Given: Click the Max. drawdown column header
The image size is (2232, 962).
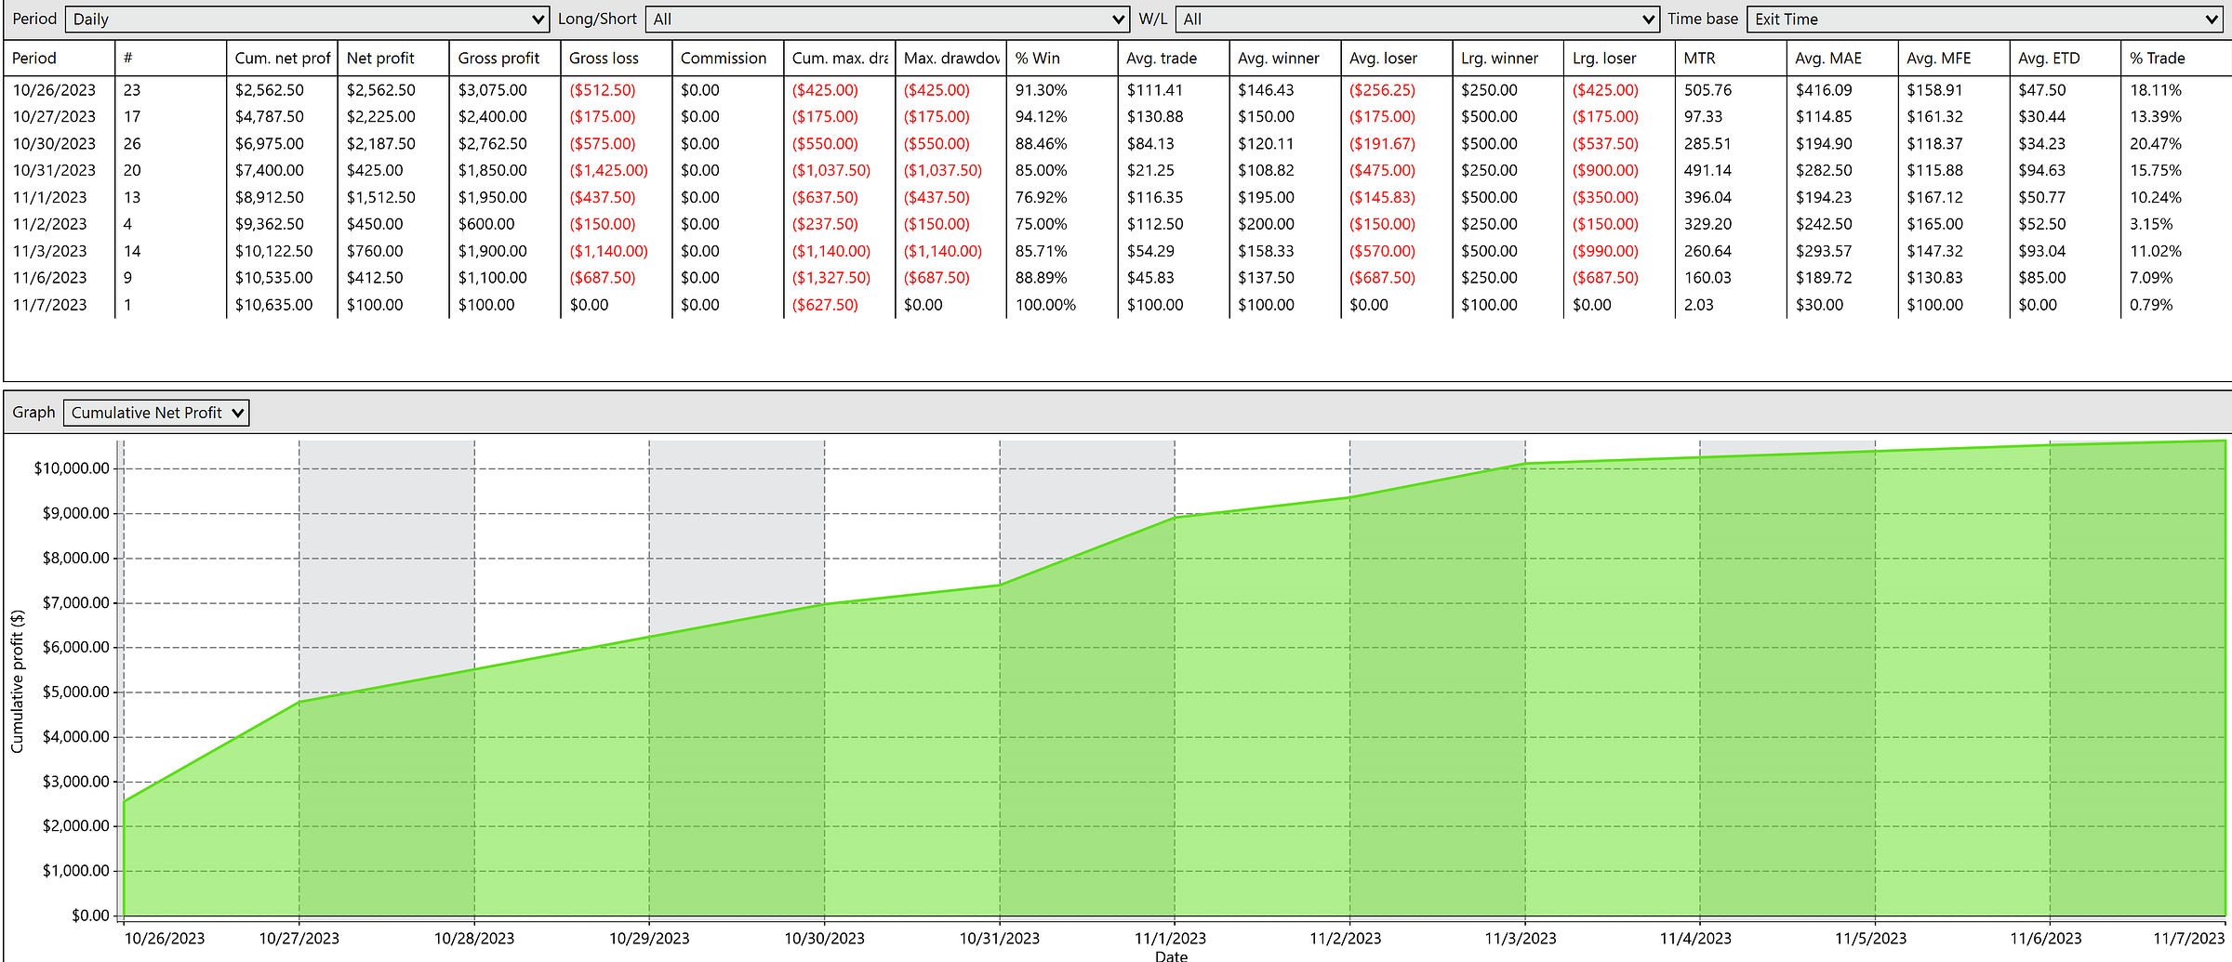Looking at the screenshot, I should (947, 58).
